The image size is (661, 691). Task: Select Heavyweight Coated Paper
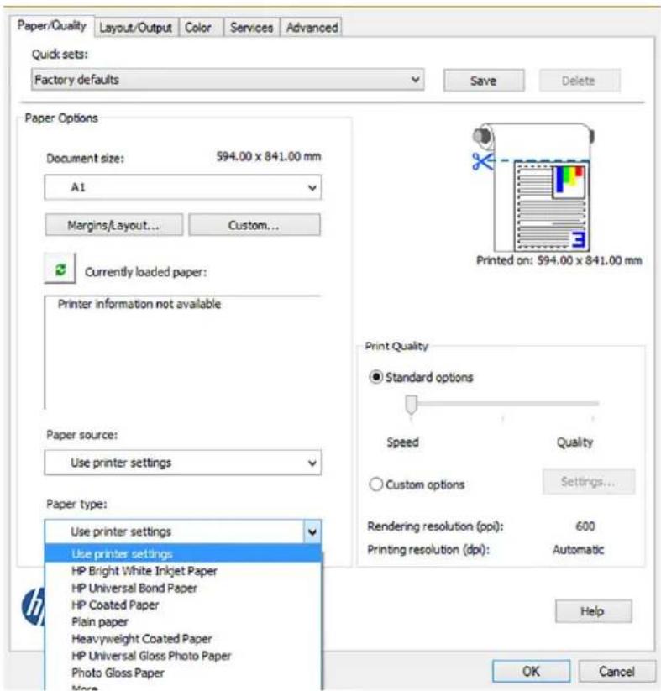pyautogui.click(x=183, y=639)
